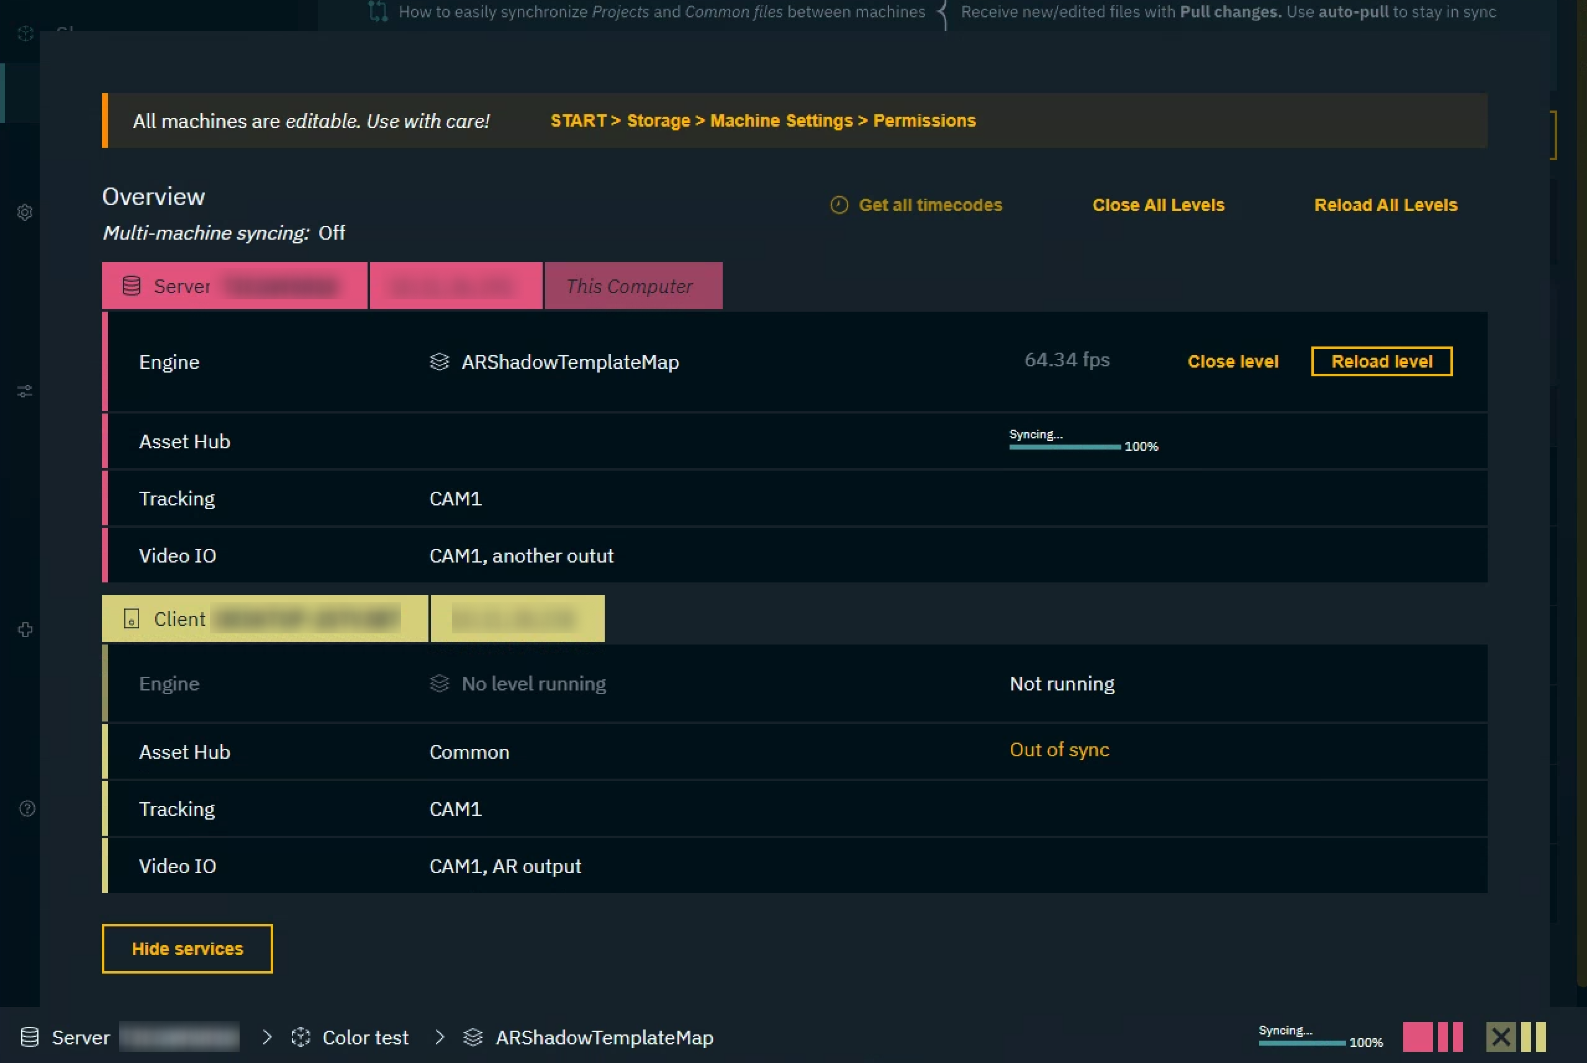This screenshot has height=1063, width=1587.
Task: Click the layers icon beside ARShadowTemplateMap in footer
Action: 472,1038
